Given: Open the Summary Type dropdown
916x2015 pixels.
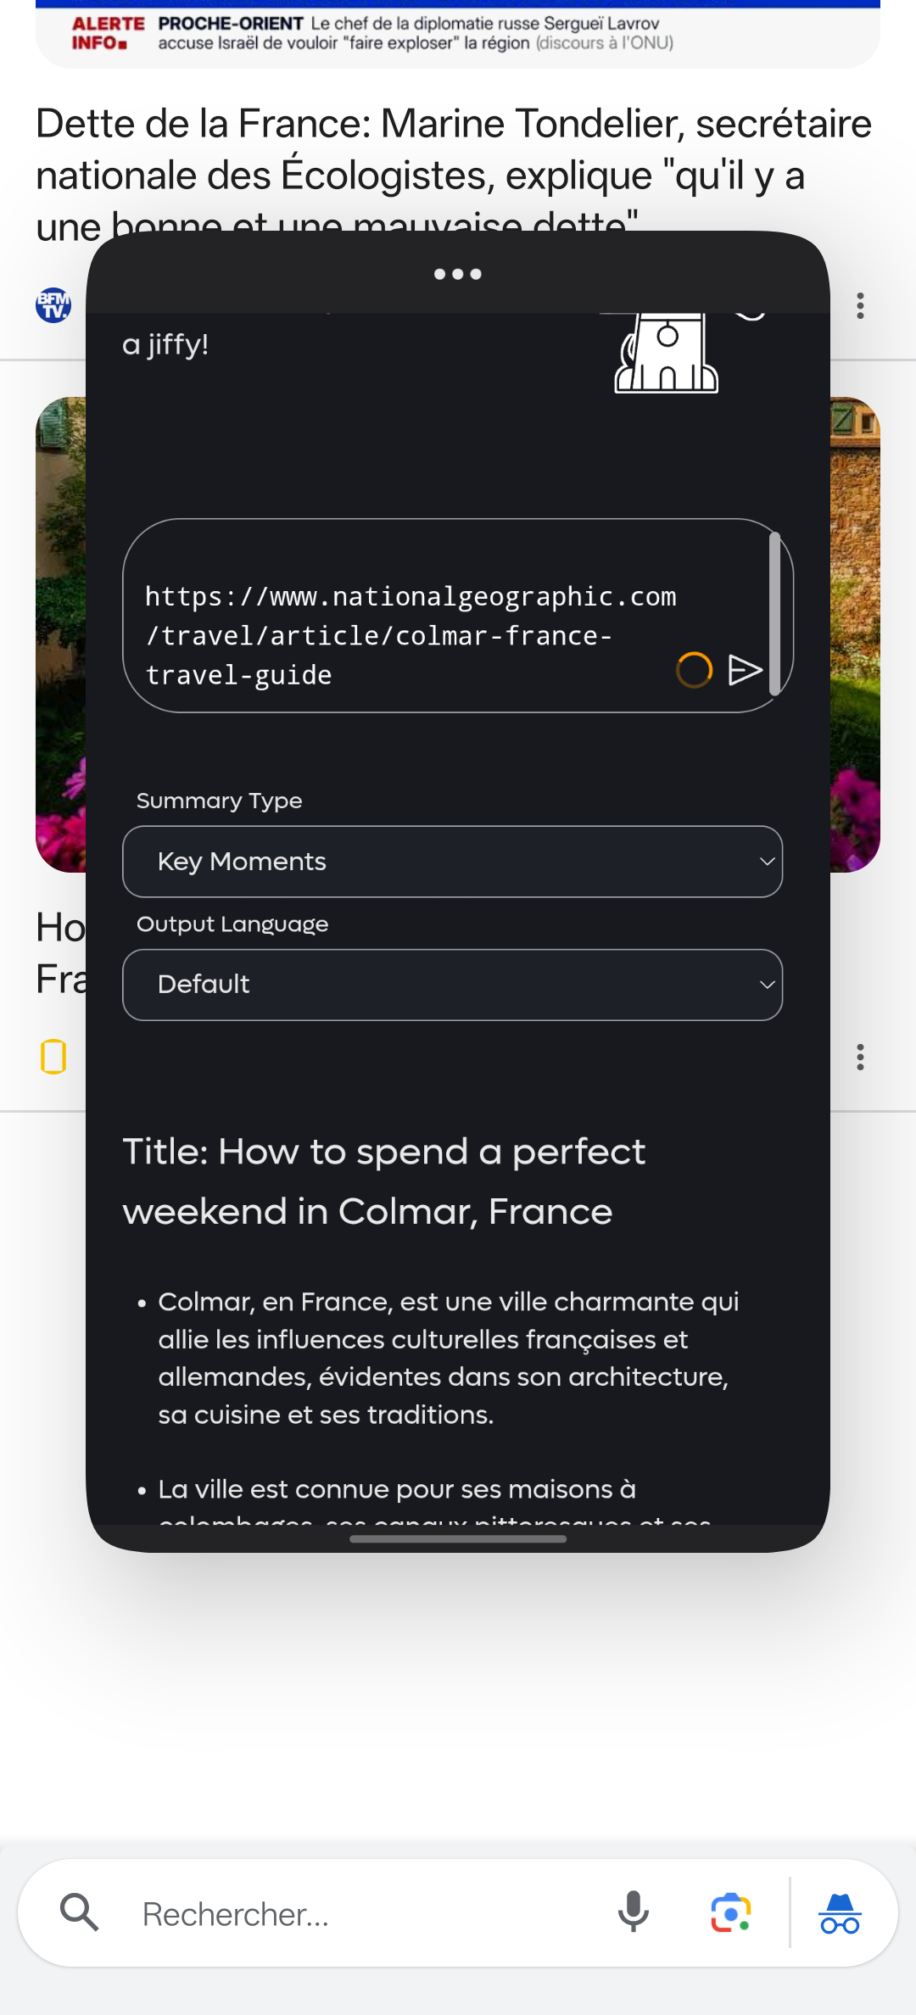Looking at the screenshot, I should [453, 861].
